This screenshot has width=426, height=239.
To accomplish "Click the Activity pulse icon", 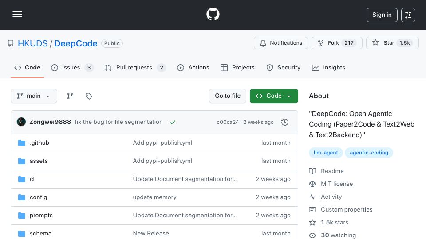I will (x=312, y=197).
